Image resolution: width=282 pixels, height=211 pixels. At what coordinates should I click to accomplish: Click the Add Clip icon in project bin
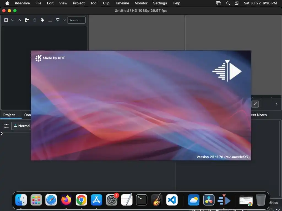[x=6, y=20]
